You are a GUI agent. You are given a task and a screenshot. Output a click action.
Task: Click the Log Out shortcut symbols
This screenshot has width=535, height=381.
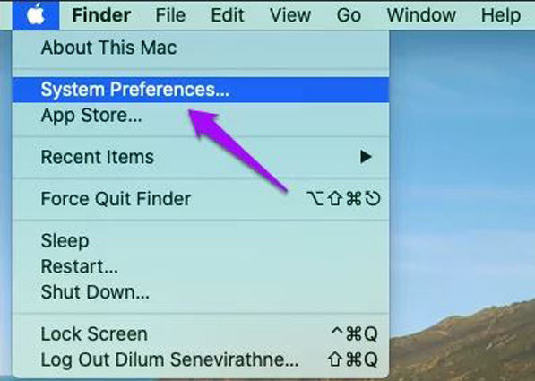click(x=352, y=359)
